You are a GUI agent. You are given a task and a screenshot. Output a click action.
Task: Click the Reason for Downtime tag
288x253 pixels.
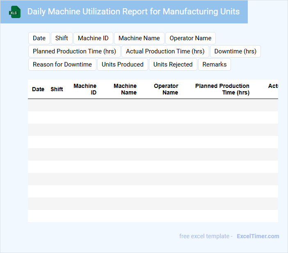pos(62,64)
